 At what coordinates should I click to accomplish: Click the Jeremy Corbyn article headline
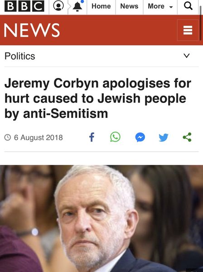pyautogui.click(x=98, y=98)
